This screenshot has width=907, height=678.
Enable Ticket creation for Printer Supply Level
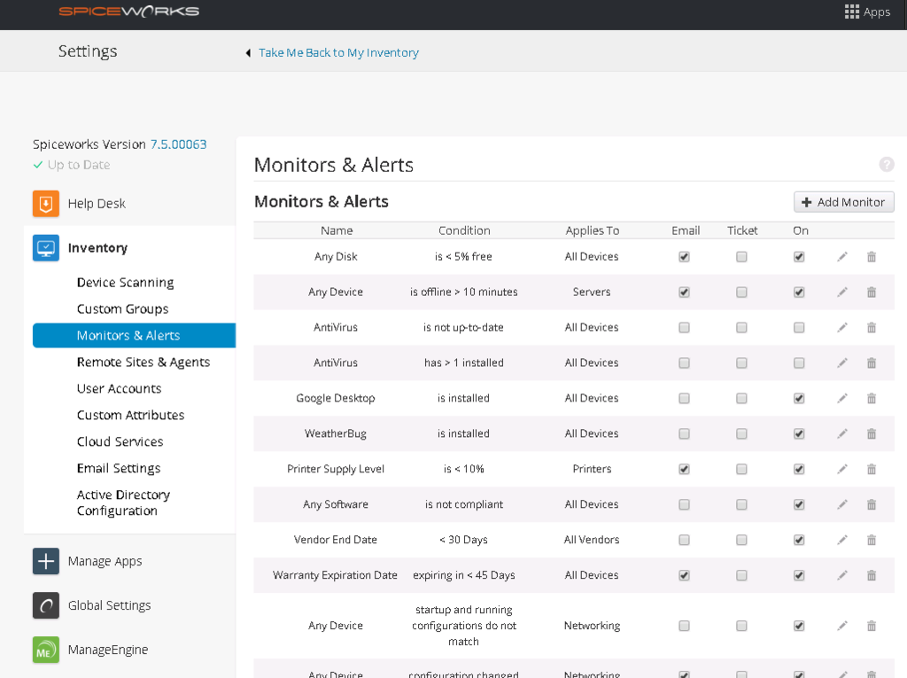point(741,469)
